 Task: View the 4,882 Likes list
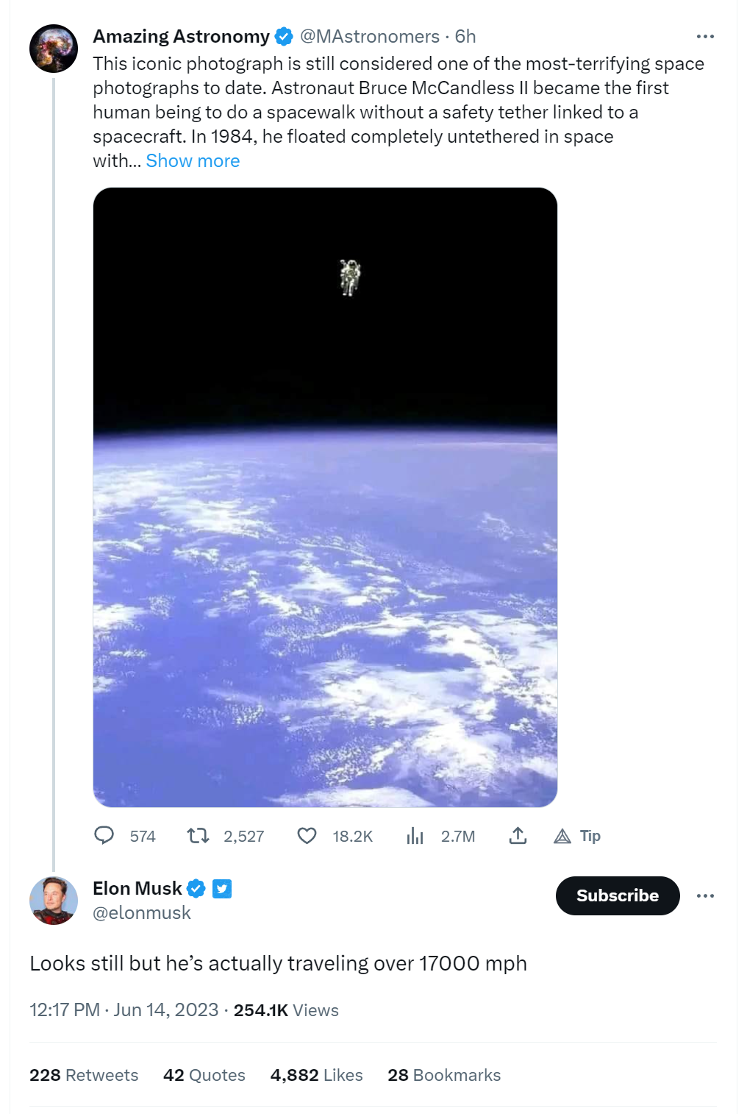click(317, 1075)
